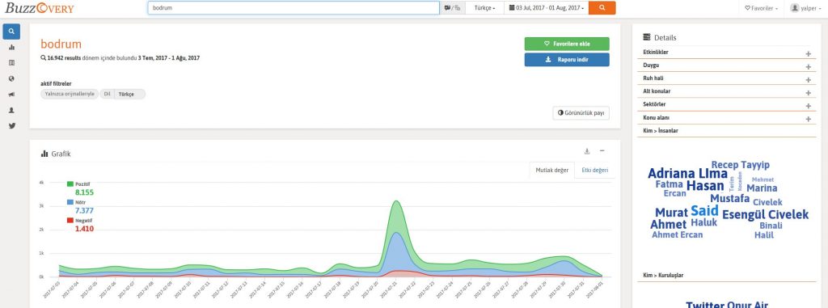Open the search section in the sidebar

[11, 32]
